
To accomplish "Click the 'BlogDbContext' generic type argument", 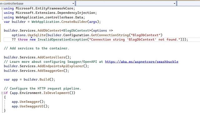I will coord(76,31).
